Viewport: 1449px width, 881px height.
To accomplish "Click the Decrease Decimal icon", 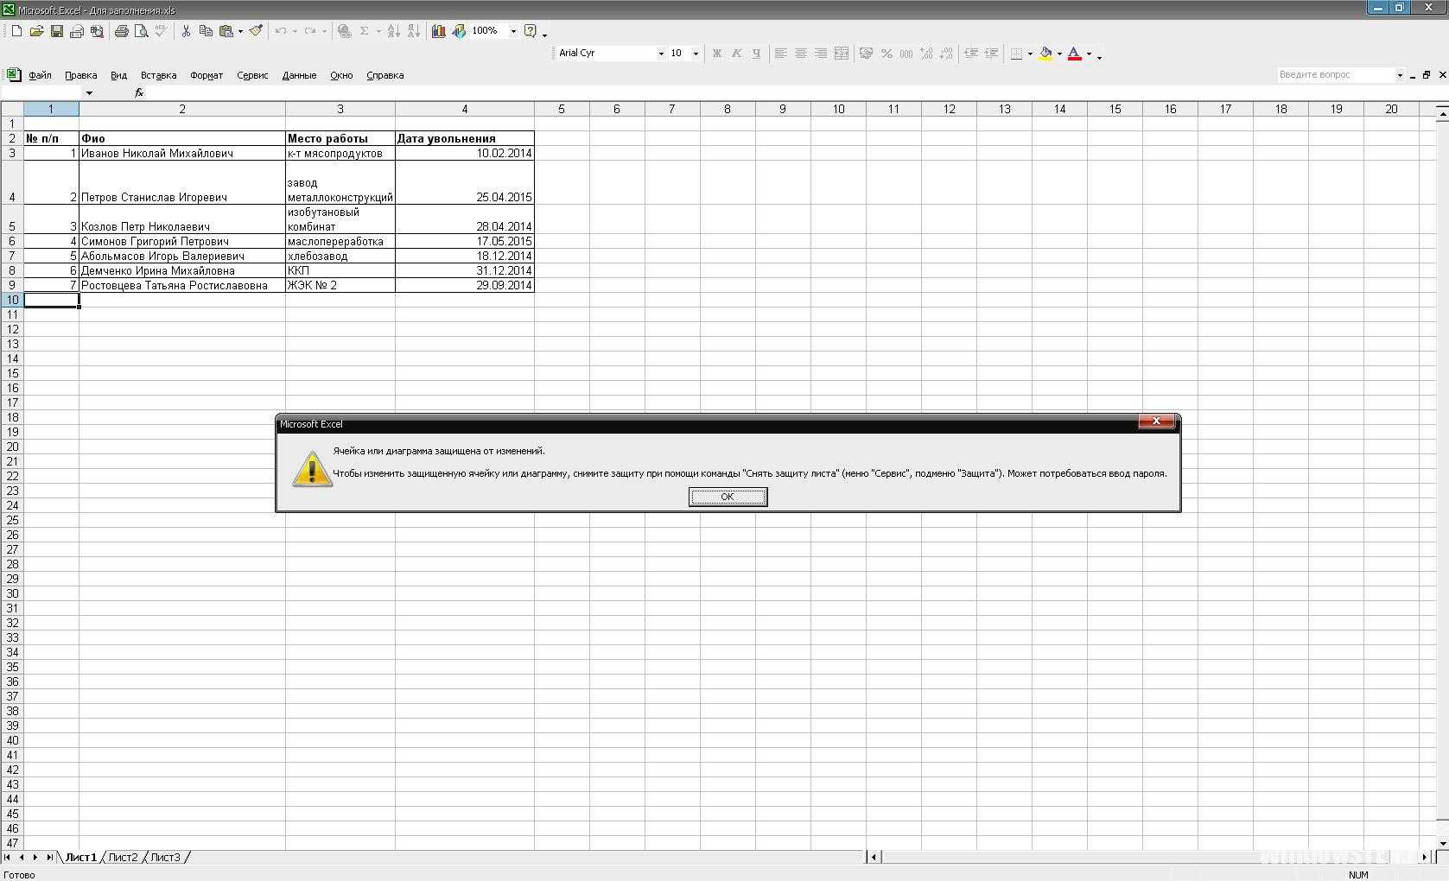I will (946, 54).
